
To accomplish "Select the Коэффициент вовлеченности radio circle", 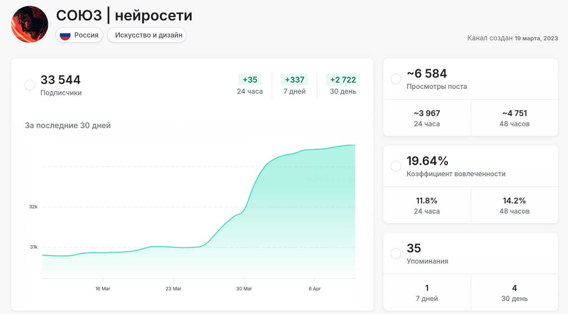I will point(396,166).
